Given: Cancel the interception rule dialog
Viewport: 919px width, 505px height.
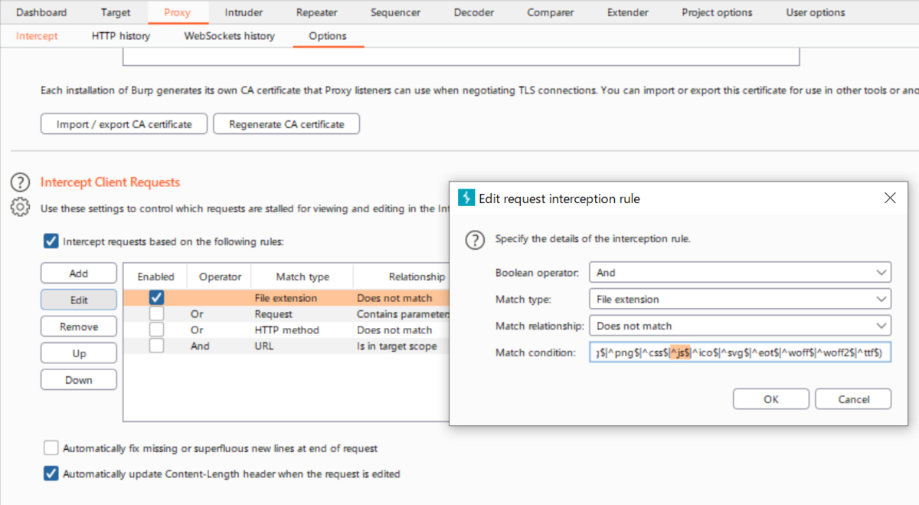Looking at the screenshot, I should (853, 399).
